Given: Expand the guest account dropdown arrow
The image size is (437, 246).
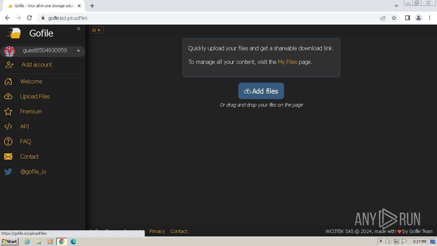Looking at the screenshot, I should tap(79, 51).
